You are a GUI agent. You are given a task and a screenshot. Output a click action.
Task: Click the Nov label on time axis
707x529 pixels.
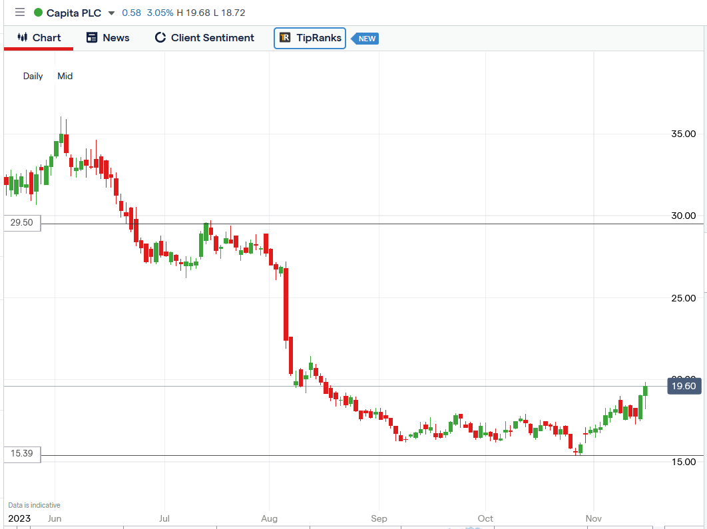(x=593, y=518)
